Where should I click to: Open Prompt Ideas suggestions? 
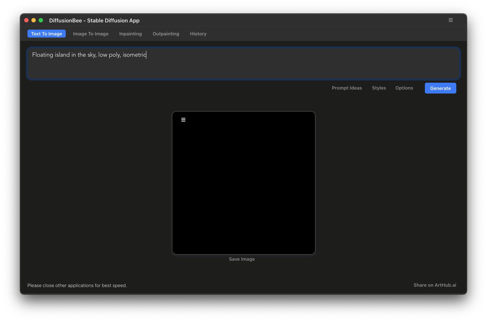[x=346, y=88]
